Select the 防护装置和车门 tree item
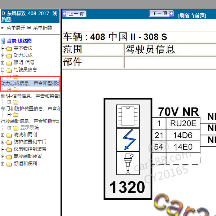 [x=30, y=142]
